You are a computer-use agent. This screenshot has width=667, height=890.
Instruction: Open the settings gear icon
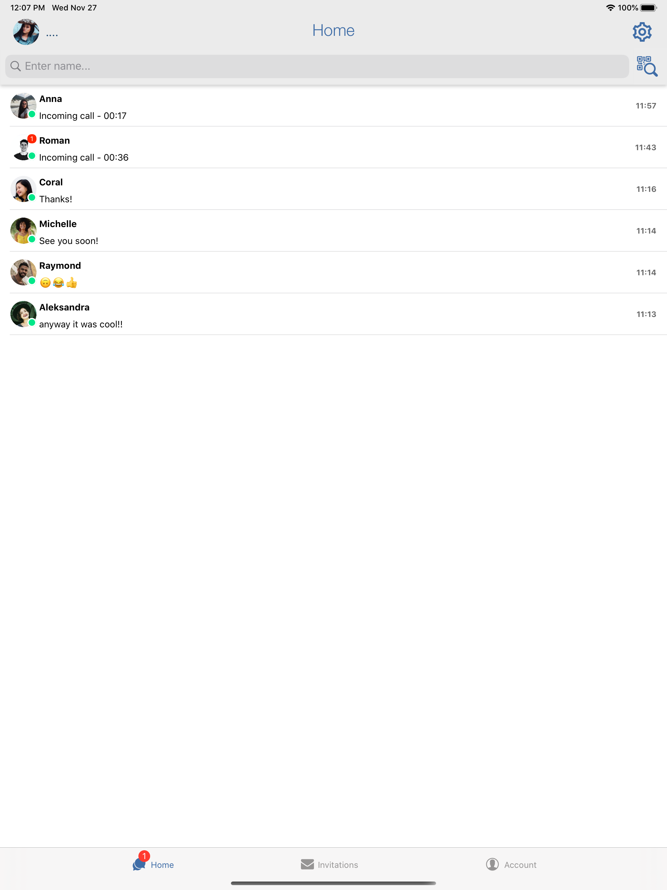click(642, 32)
